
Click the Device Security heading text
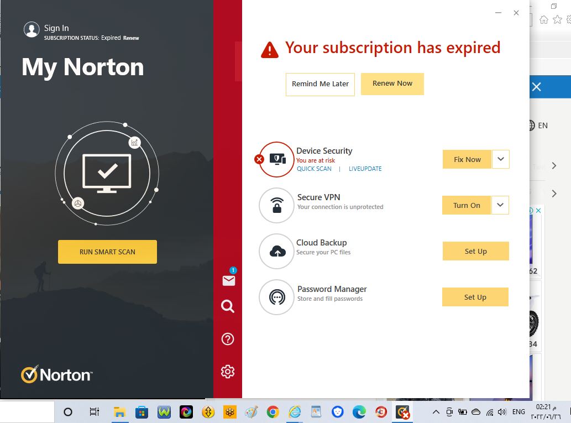pyautogui.click(x=324, y=151)
